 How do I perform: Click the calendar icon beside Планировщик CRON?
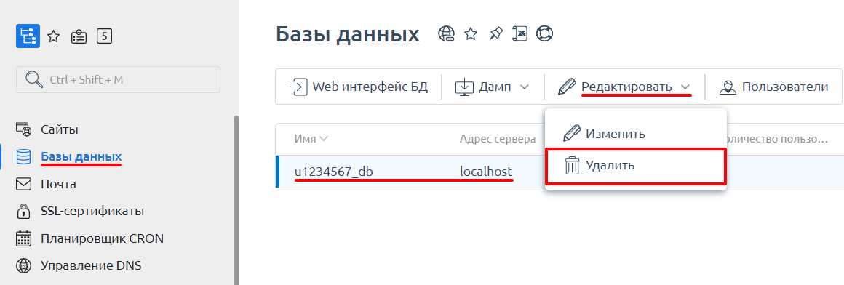tap(24, 238)
